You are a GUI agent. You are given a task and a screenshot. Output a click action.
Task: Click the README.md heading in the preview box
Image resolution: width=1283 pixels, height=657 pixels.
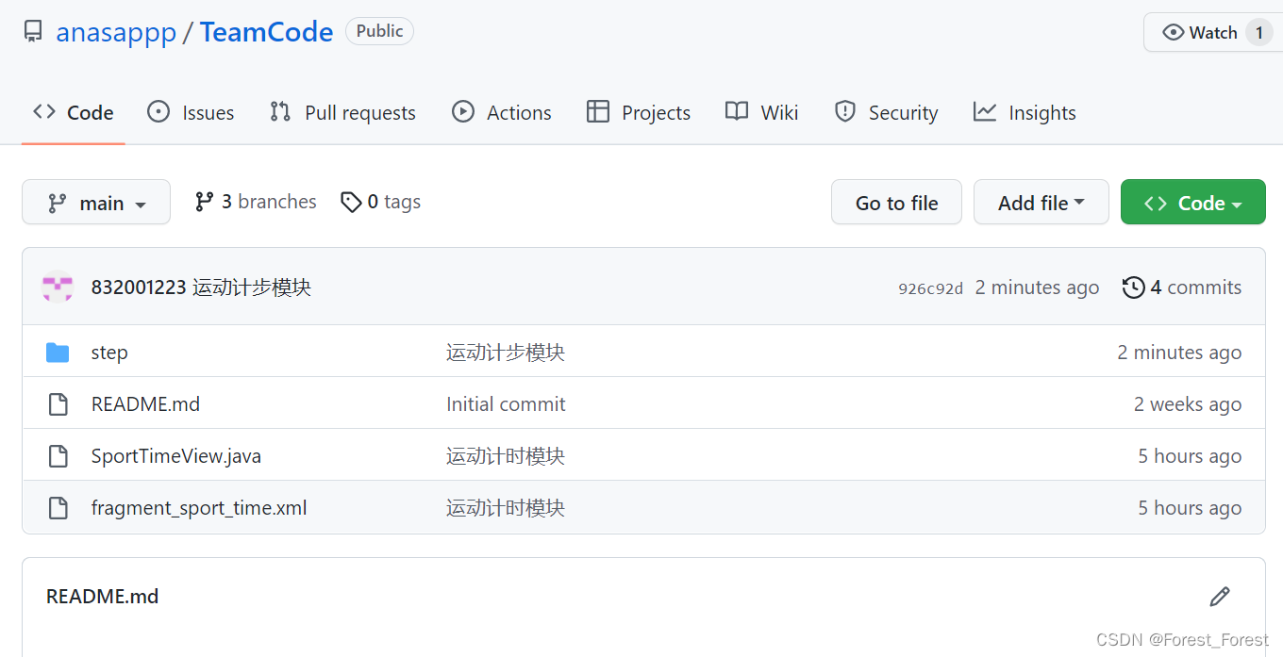[102, 597]
